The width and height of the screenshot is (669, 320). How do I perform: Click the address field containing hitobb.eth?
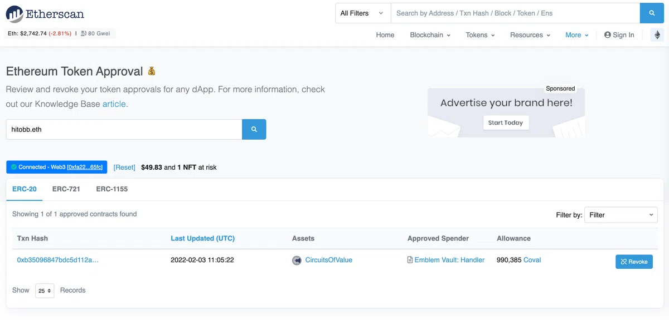click(x=124, y=129)
